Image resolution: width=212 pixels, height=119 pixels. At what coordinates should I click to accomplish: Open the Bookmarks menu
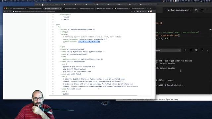[x=30, y=1]
